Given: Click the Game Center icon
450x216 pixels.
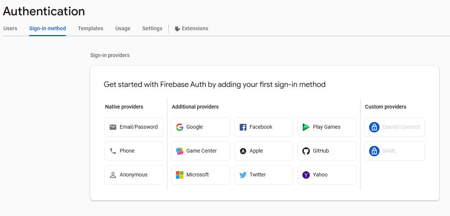Looking at the screenshot, I should click(x=180, y=151).
